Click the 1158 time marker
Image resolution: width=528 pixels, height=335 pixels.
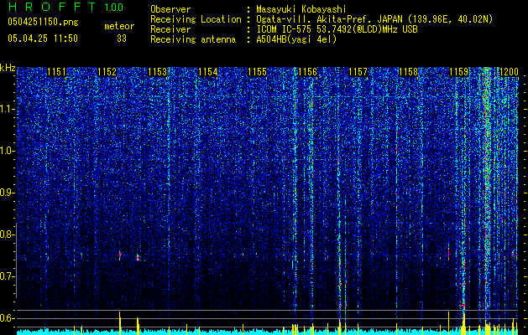point(408,72)
